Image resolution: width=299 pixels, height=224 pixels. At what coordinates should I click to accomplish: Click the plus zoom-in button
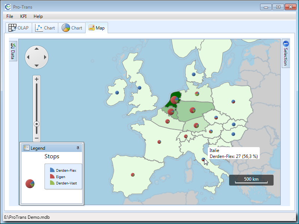[37, 79]
